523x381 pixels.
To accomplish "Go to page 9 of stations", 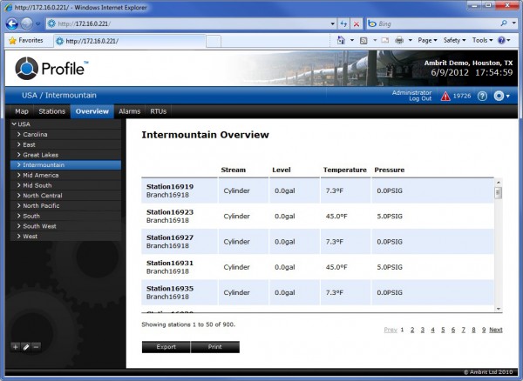I will (x=484, y=330).
